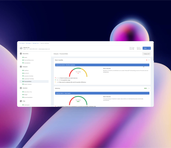The image size is (171, 148).
Task: Click the FNA Type value in header
Action: point(132,49)
